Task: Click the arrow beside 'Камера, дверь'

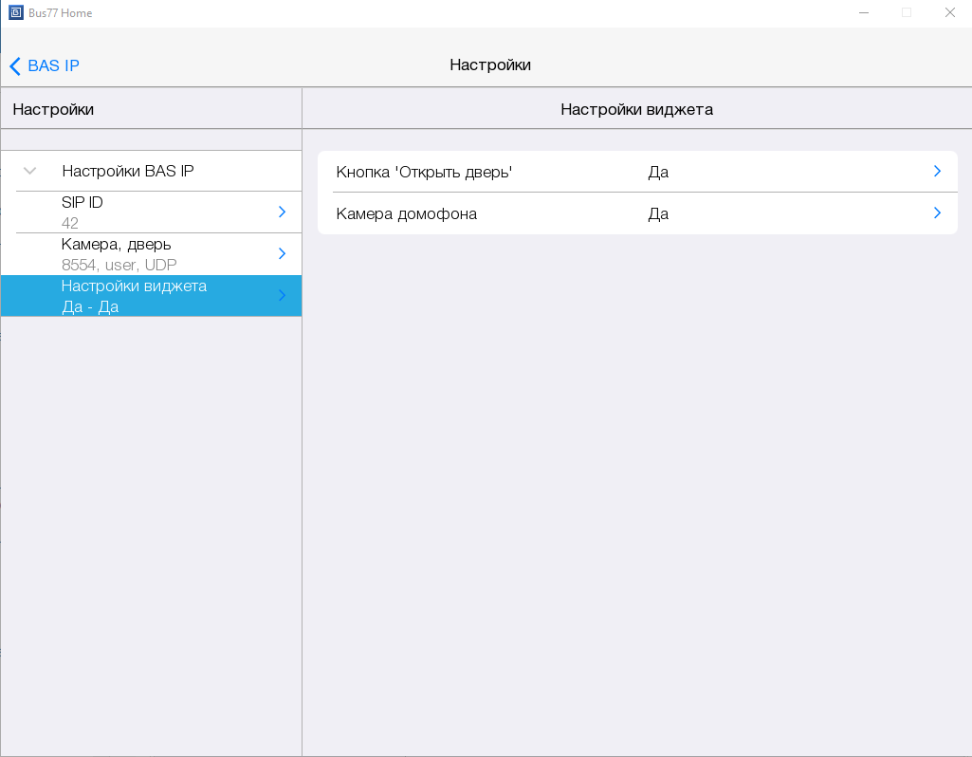Action: point(282,253)
